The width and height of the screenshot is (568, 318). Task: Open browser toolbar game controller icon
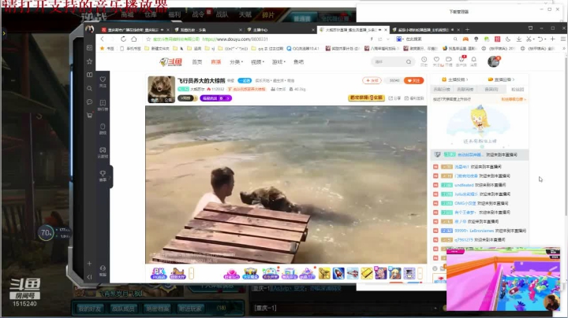465,39
